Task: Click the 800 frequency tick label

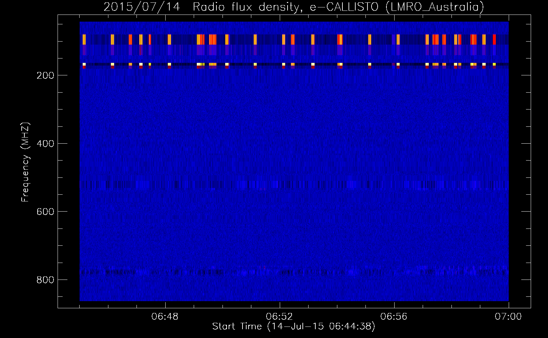Action: (x=45, y=280)
